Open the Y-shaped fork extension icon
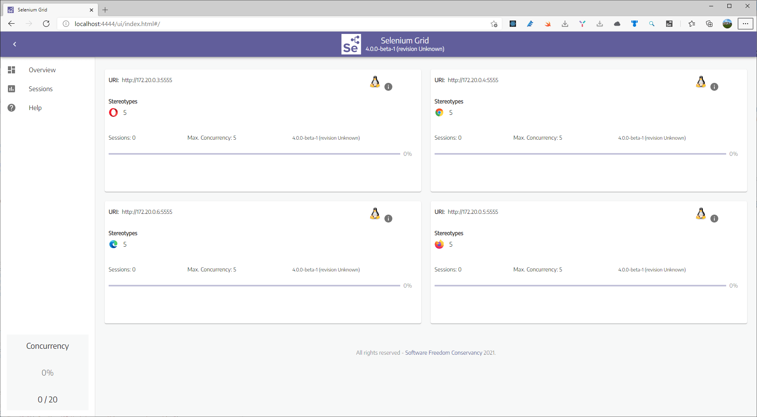This screenshot has height=417, width=757. (x=582, y=24)
